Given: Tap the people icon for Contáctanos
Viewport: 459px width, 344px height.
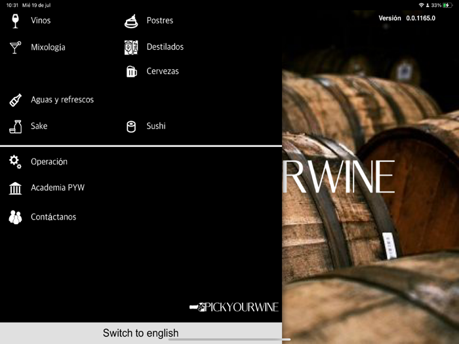Looking at the screenshot, I should click(x=15, y=218).
